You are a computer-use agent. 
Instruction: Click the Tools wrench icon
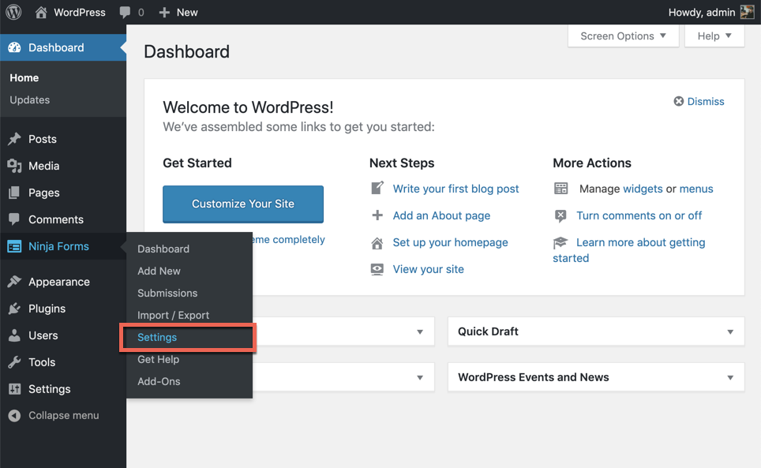coord(14,362)
